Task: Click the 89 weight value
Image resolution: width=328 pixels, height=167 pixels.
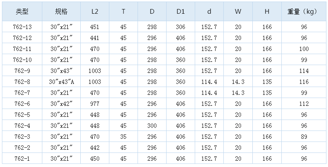Action: click(x=304, y=137)
